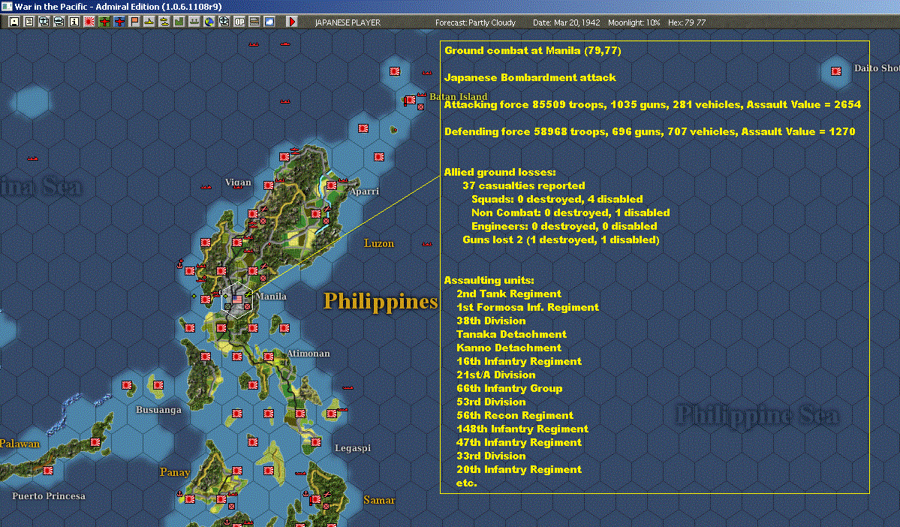Click the 'Legaspi' map label
The width and height of the screenshot is (900, 527).
coord(353,447)
